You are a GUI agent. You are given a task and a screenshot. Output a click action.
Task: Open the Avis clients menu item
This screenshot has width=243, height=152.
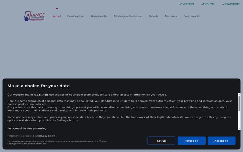pyautogui.click(x=171, y=16)
